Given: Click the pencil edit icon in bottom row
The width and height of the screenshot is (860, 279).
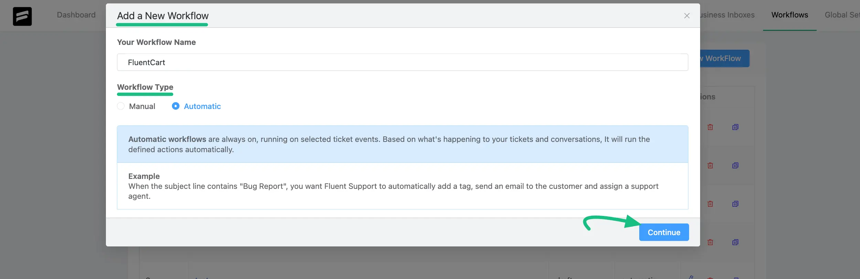Looking at the screenshot, I should click(x=690, y=277).
